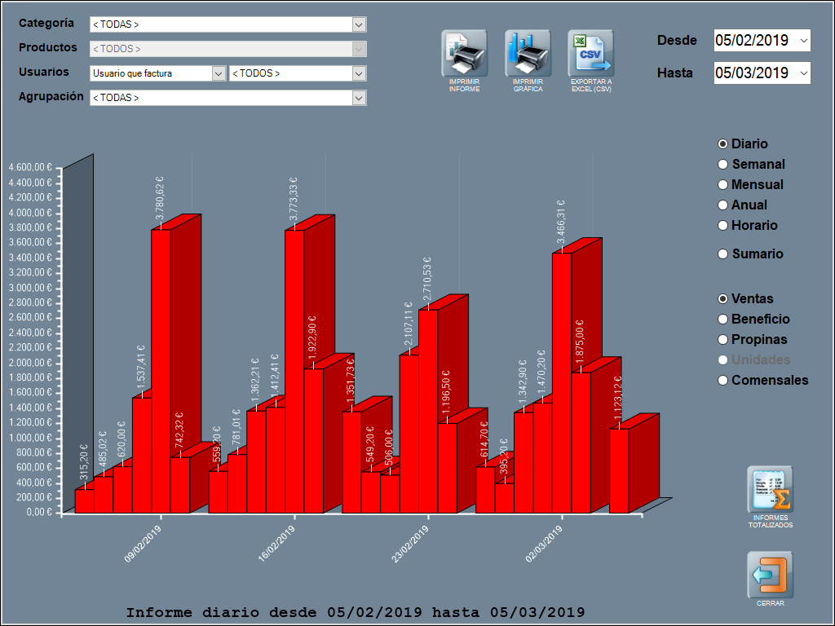The height and width of the screenshot is (626, 835).
Task: Open the Agrupación dropdown list
Action: [359, 98]
